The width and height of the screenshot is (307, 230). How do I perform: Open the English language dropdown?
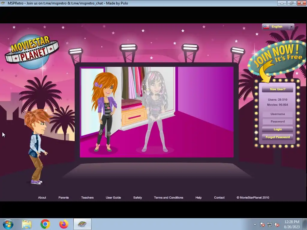(278, 27)
